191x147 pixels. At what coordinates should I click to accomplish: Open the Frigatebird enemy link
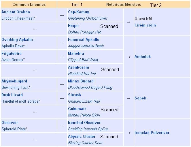[x=12, y=54]
